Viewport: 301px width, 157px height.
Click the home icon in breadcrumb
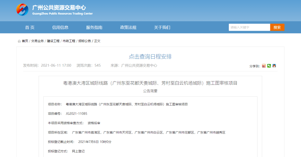click(19, 41)
